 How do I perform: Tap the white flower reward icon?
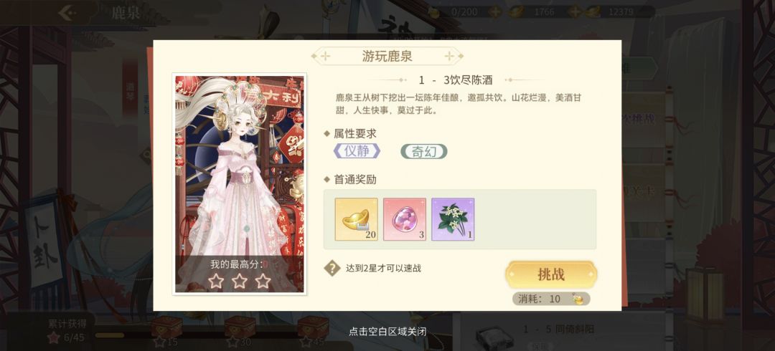pyautogui.click(x=453, y=219)
